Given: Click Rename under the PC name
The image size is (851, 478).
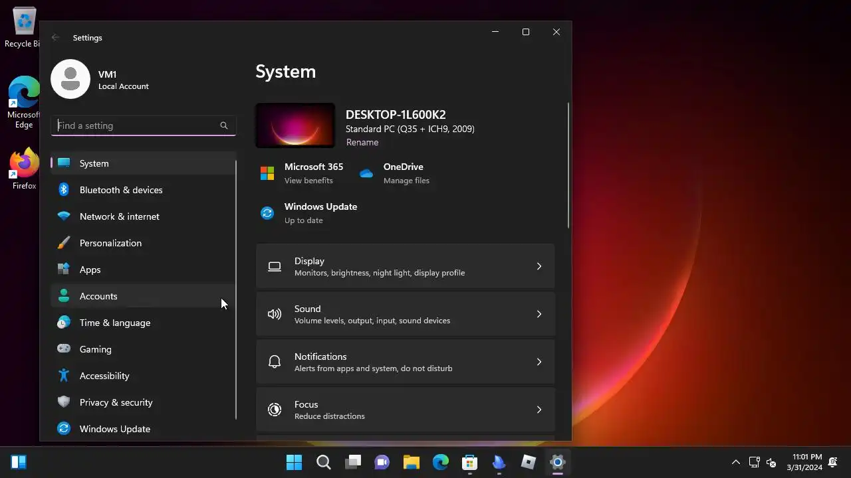Looking at the screenshot, I should coord(362,142).
